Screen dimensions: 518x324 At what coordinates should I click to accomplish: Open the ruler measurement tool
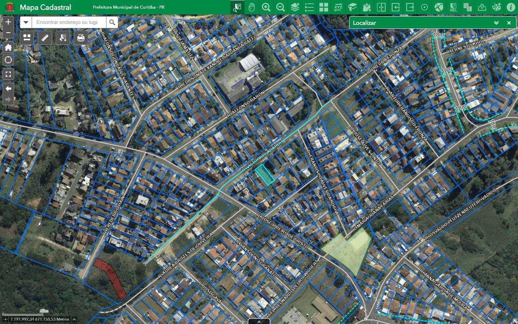[45, 38]
